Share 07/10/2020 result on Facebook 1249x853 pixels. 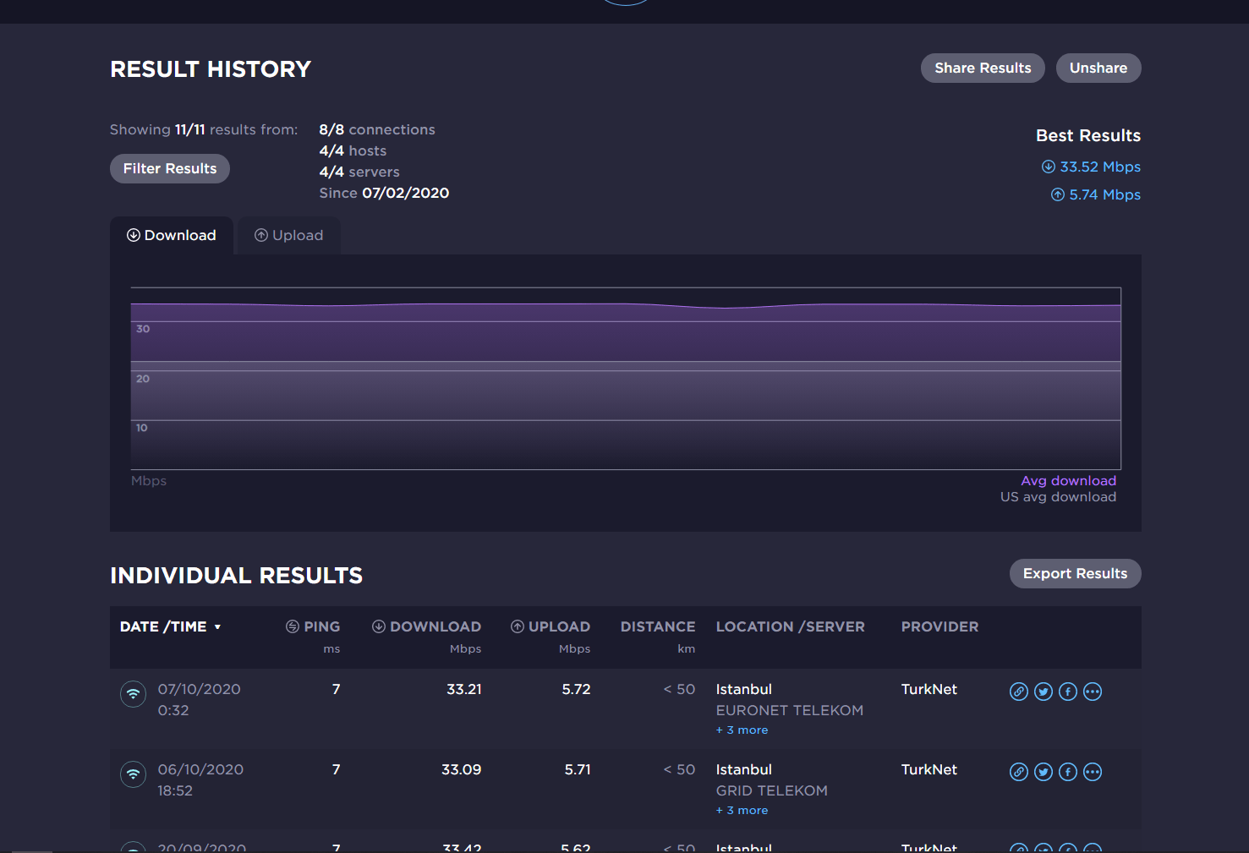click(x=1068, y=692)
